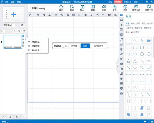
Task: Expand the 背景 background dropdown
Action: 94,8
